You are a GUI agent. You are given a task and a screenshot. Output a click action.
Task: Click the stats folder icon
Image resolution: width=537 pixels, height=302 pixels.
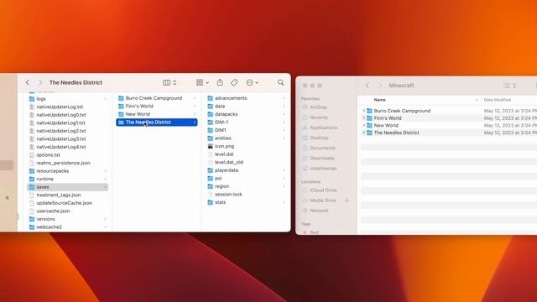click(x=211, y=202)
